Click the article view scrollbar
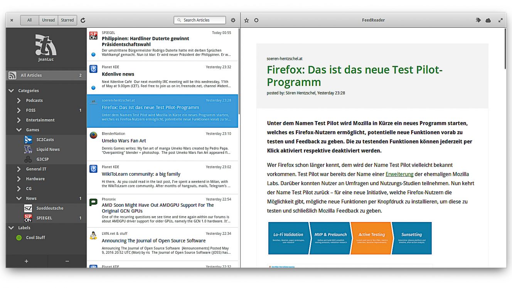512x288 pixels. click(x=505, y=48)
